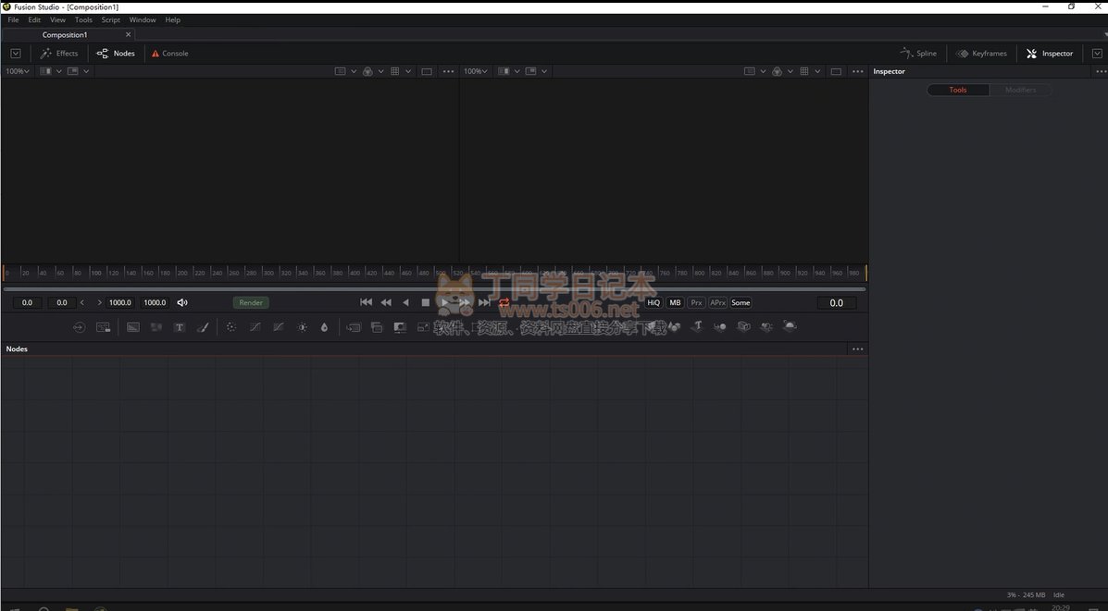Toggle the loop playback button

coord(504,302)
